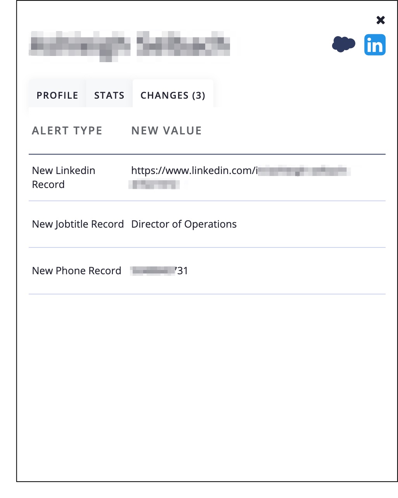This screenshot has height=498, width=398.
Task: Select the New Phone Record alert label
Action: tap(76, 271)
